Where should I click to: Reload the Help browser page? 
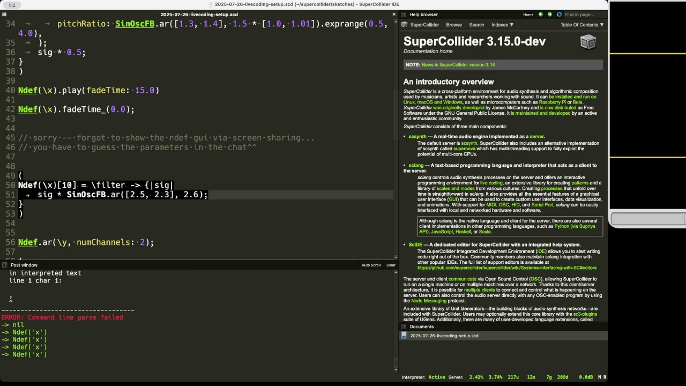click(559, 14)
